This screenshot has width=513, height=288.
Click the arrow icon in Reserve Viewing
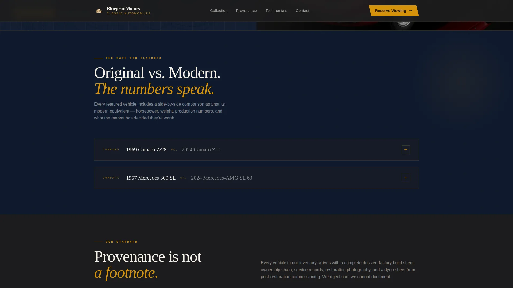tap(410, 11)
